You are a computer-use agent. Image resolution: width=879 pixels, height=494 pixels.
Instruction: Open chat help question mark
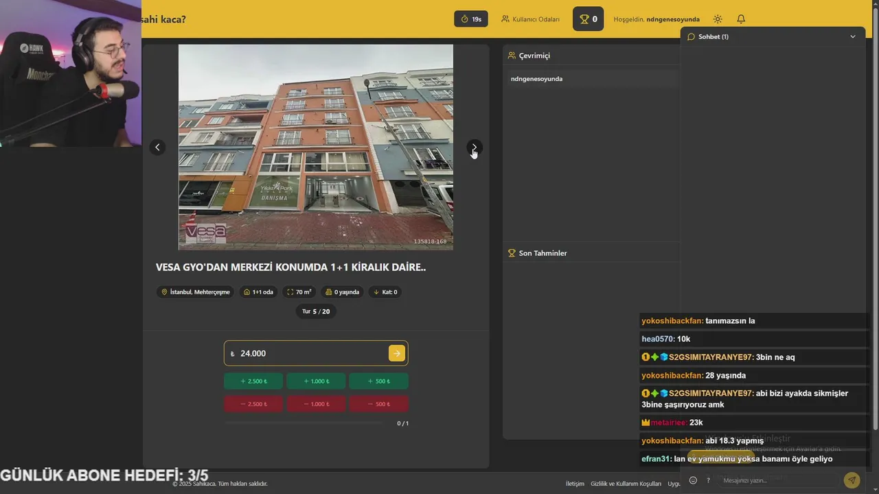(708, 480)
